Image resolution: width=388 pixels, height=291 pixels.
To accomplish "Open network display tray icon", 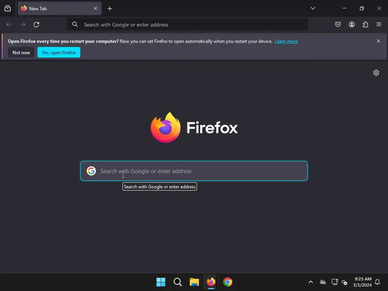I will point(335,282).
